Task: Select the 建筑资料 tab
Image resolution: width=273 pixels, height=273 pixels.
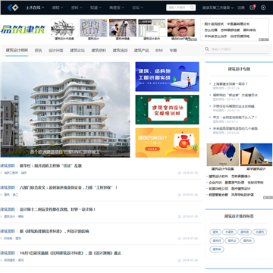Action: coord(99,50)
